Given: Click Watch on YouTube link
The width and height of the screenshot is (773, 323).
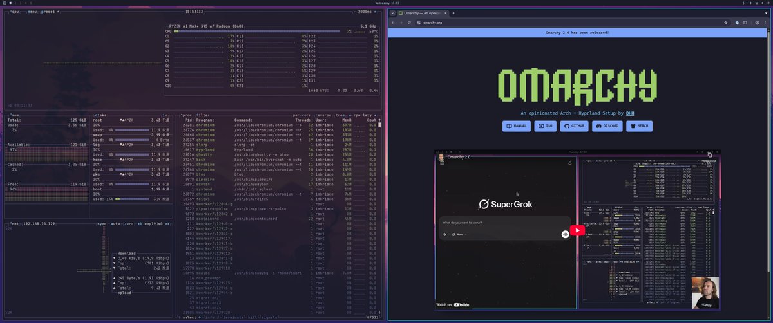Looking at the screenshot, I should (x=452, y=304).
